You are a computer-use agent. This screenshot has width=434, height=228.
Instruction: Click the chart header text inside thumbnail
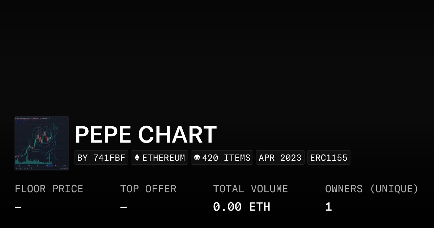coord(31,118)
